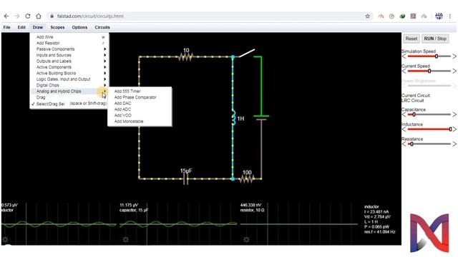Close the open Draw menu
This screenshot has height=257, width=458.
[x=38, y=27]
